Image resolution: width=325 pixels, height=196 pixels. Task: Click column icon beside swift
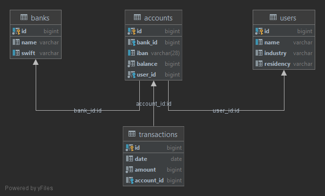click(x=16, y=53)
